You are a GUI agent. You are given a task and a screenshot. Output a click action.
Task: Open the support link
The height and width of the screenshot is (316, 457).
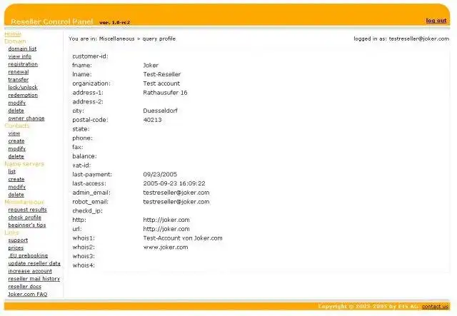18,240
